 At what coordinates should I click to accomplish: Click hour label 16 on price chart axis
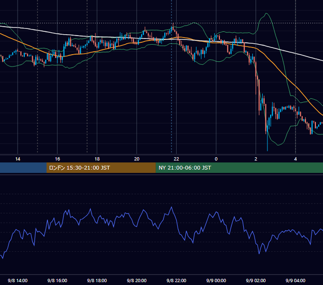click(x=57, y=159)
